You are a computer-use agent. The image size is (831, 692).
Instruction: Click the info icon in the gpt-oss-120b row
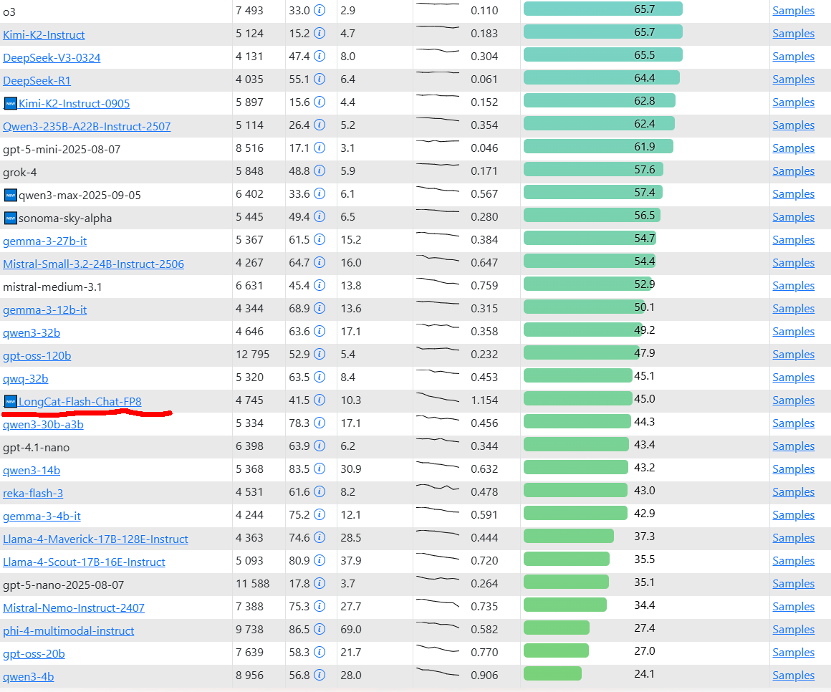click(319, 354)
